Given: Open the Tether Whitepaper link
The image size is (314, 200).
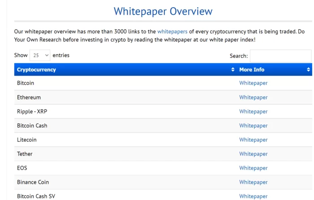Looking at the screenshot, I should (253, 154).
